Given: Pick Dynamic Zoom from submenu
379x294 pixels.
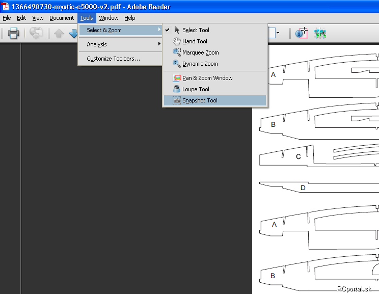Looking at the screenshot, I should point(215,64).
